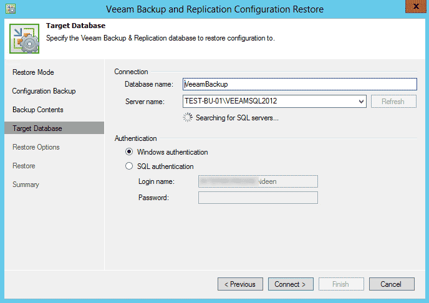Click the Connect button

coord(291,284)
